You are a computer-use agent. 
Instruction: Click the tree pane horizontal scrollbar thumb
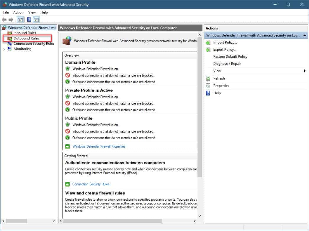click(16, 221)
